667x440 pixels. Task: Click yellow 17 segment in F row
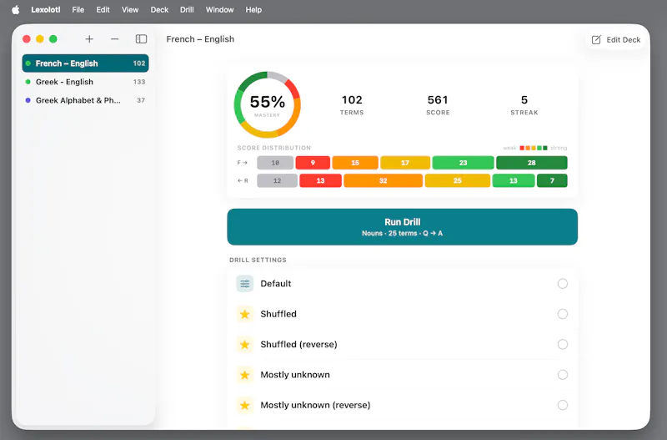pos(405,163)
